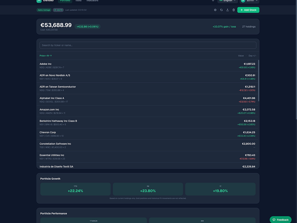Switch to the Indicators tab
The image size is (297, 223).
[92, 1]
